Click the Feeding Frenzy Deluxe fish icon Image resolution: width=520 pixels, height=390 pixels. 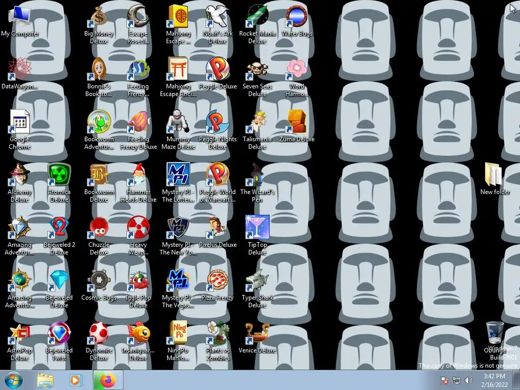tap(138, 122)
